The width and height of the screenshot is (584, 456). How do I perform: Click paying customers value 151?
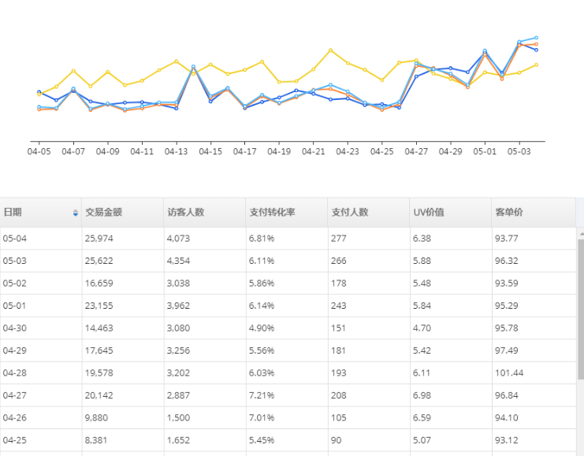pyautogui.click(x=338, y=328)
